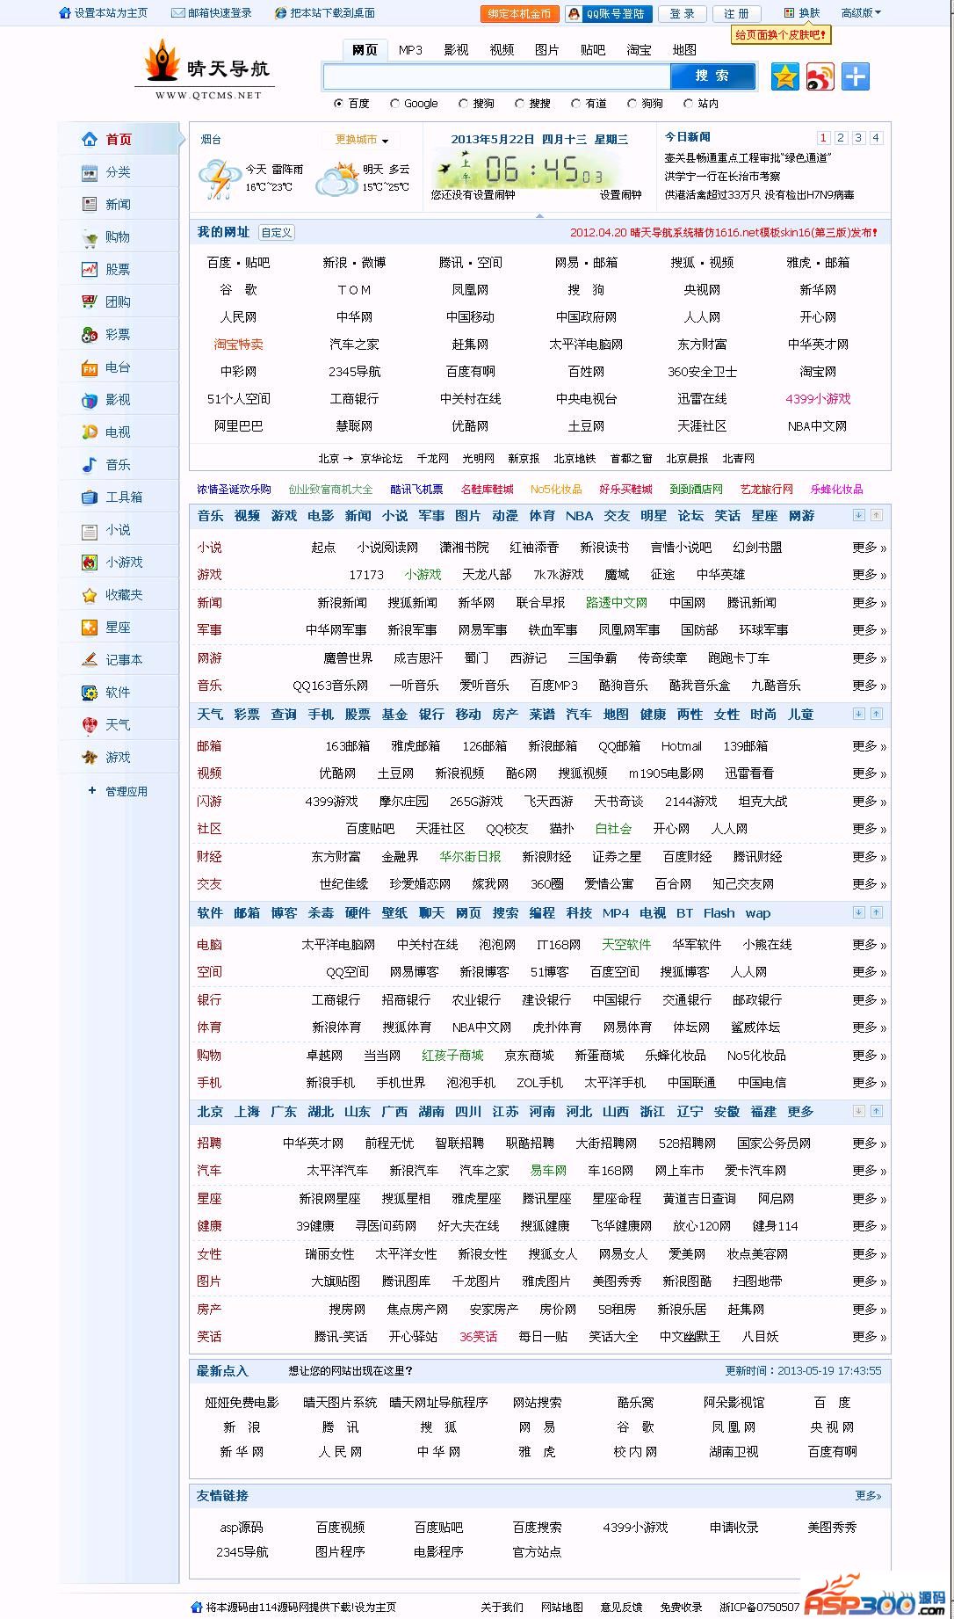Select the Google search engine radio
Viewport: 954px width, 1619px height.
[x=394, y=103]
